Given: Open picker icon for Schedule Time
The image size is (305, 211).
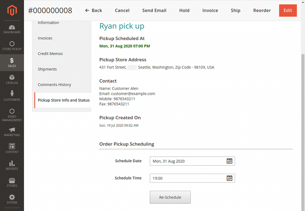Looking at the screenshot, I should tap(230, 178).
